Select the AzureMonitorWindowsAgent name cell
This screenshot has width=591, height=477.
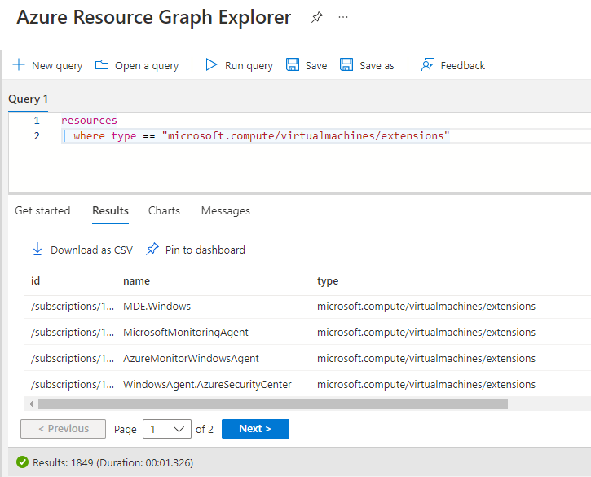click(191, 358)
